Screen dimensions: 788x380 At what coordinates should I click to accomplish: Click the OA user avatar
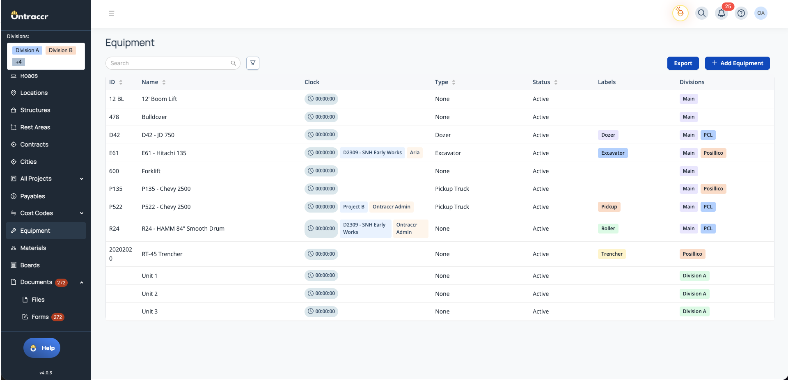point(761,13)
